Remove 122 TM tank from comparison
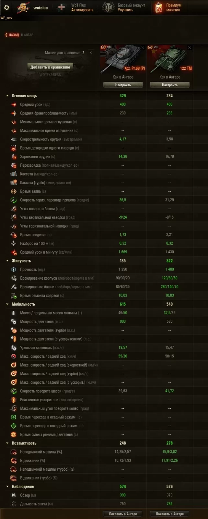Image resolution: width=208 pixels, height=519 pixels. 190,48
